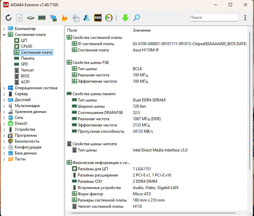Launch the flame stability test icon
Viewport: 254px width, 216px height.
tap(65, 18)
